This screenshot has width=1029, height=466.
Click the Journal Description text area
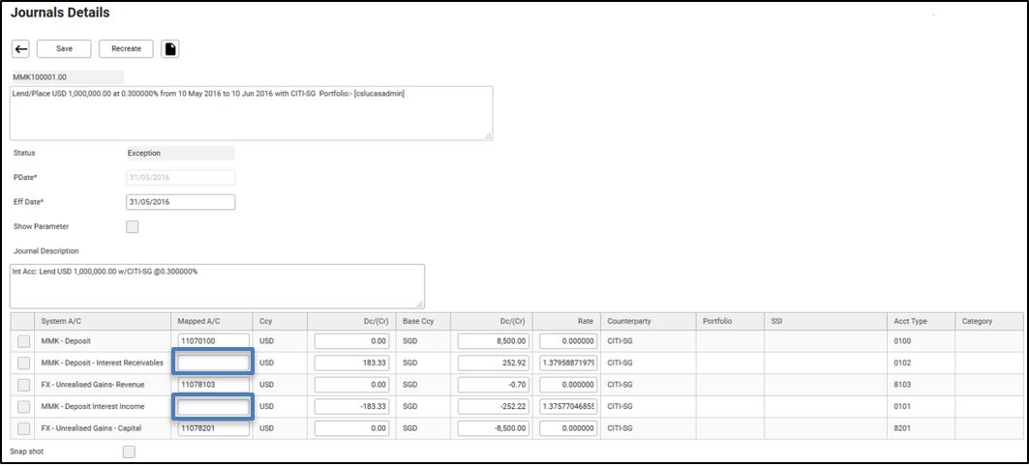pyautogui.click(x=217, y=286)
